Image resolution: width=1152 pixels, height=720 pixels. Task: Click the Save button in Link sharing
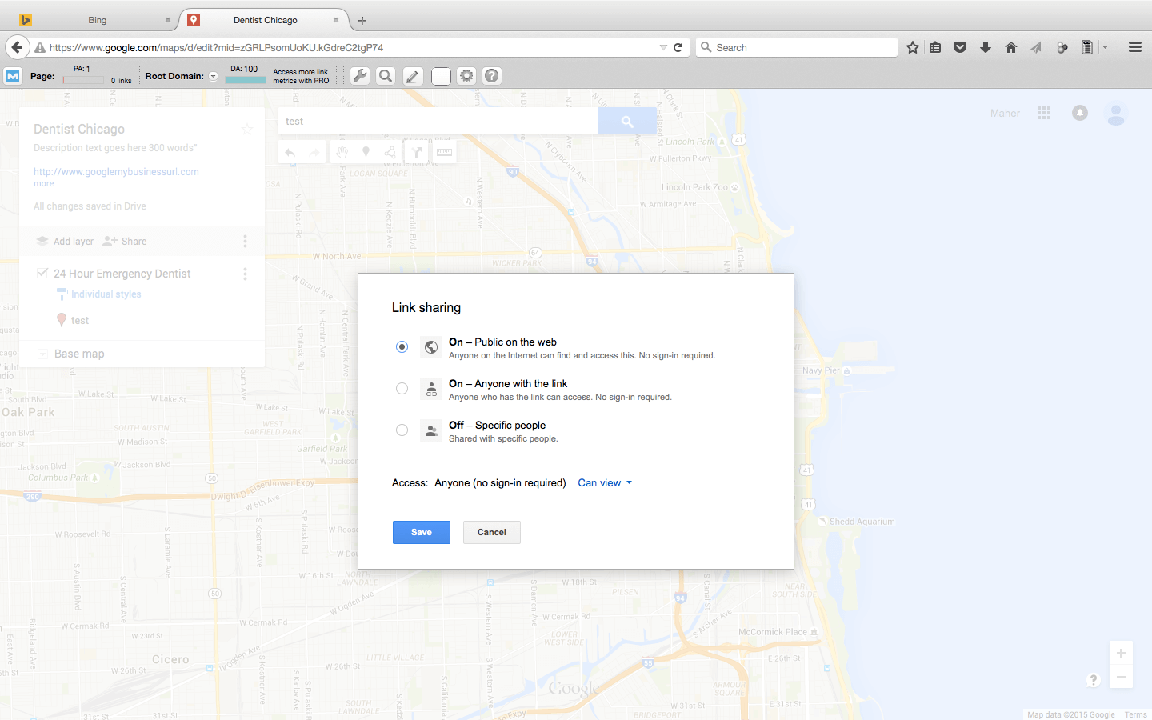[422, 532]
